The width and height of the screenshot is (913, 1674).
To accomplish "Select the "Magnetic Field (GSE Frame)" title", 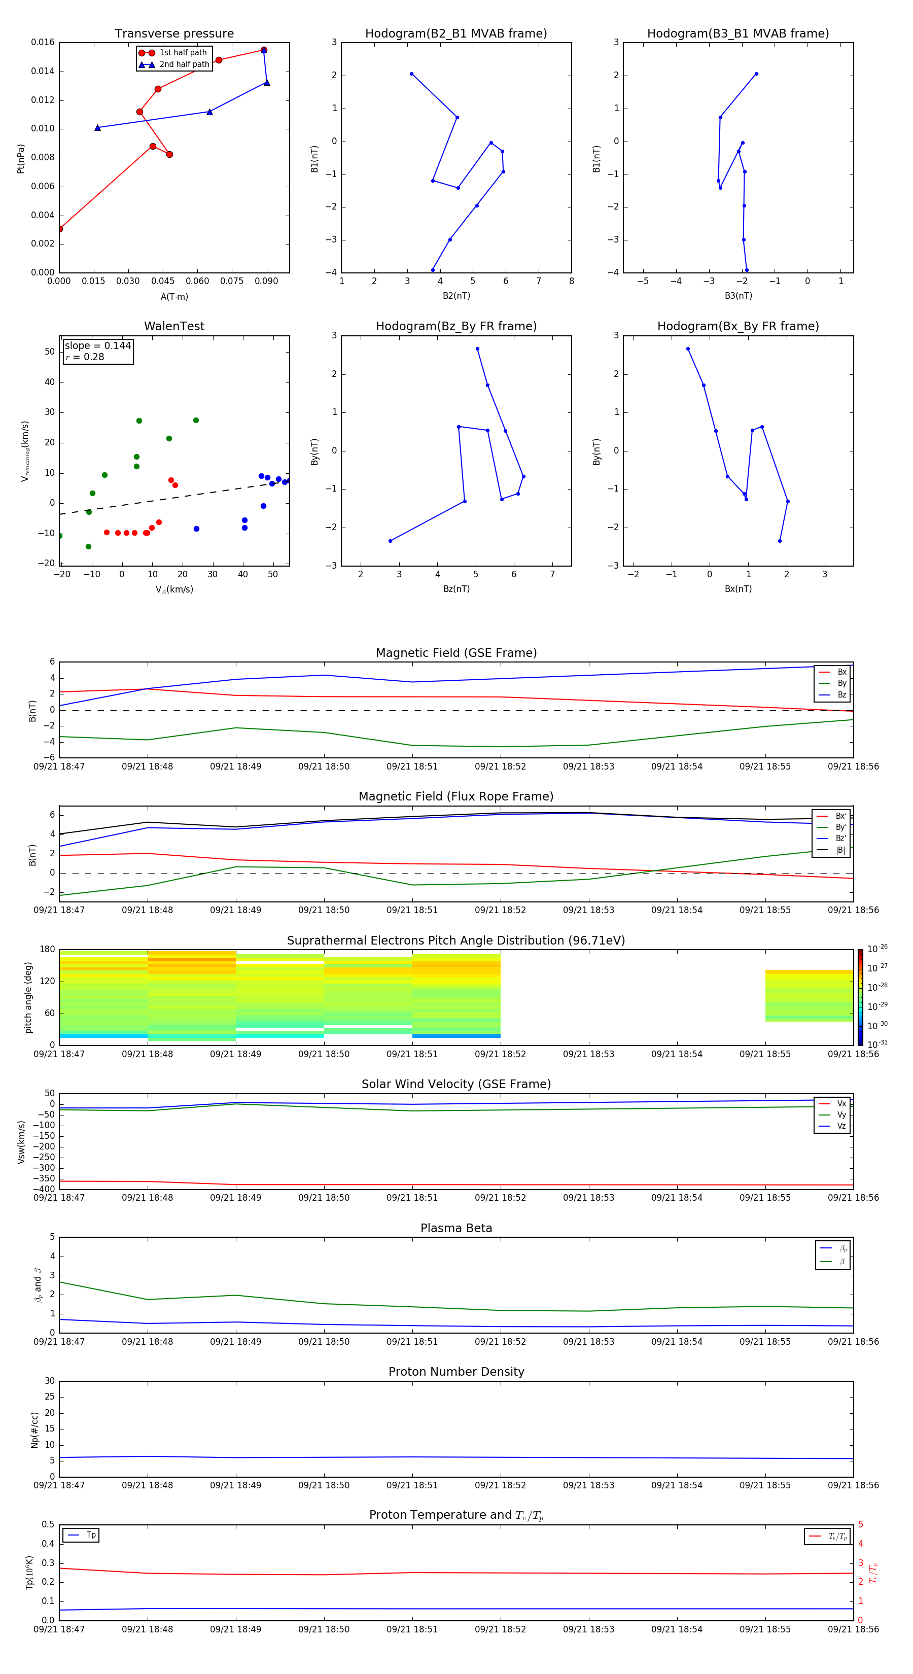I will pyautogui.click(x=456, y=653).
